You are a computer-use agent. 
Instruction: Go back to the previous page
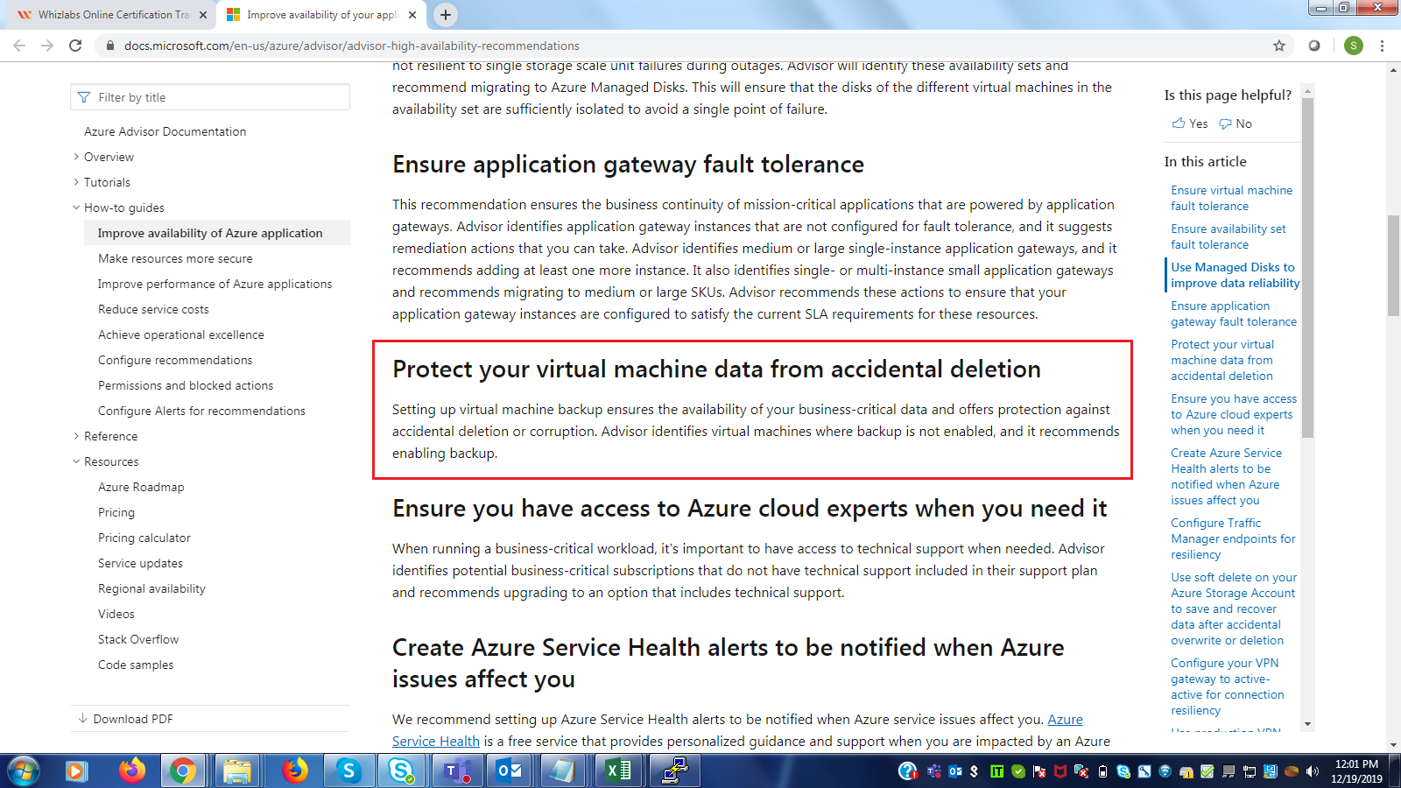[x=19, y=46]
